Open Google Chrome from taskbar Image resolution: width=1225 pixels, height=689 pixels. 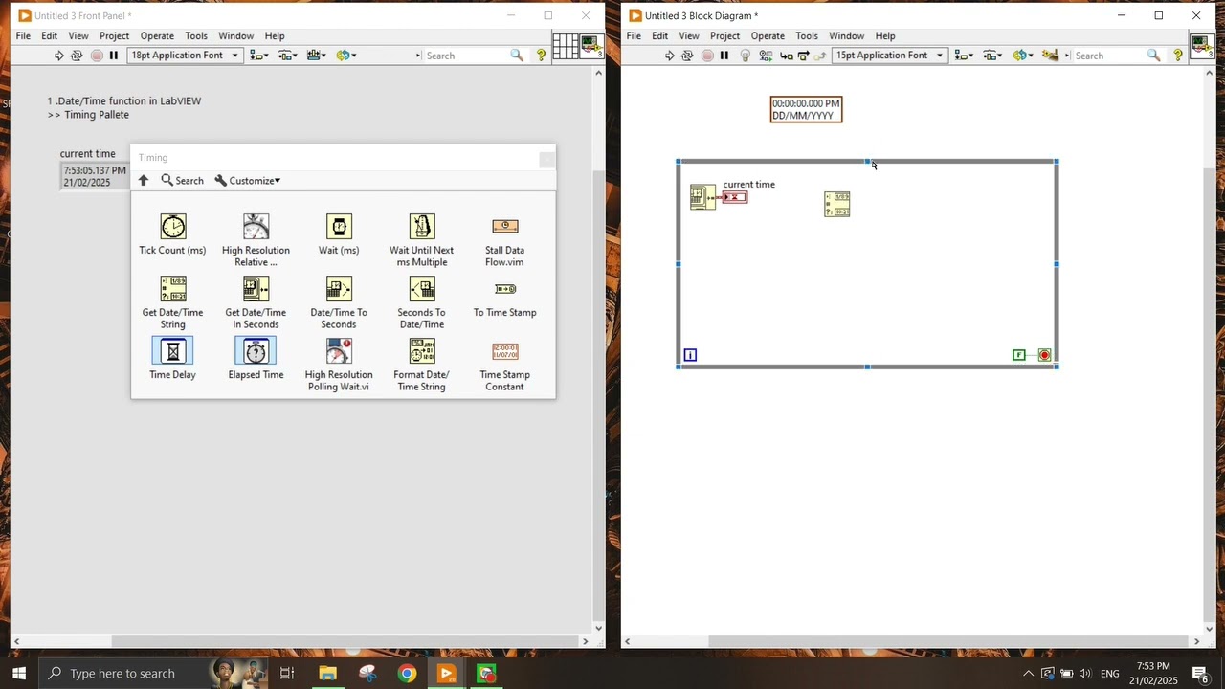pos(408,673)
